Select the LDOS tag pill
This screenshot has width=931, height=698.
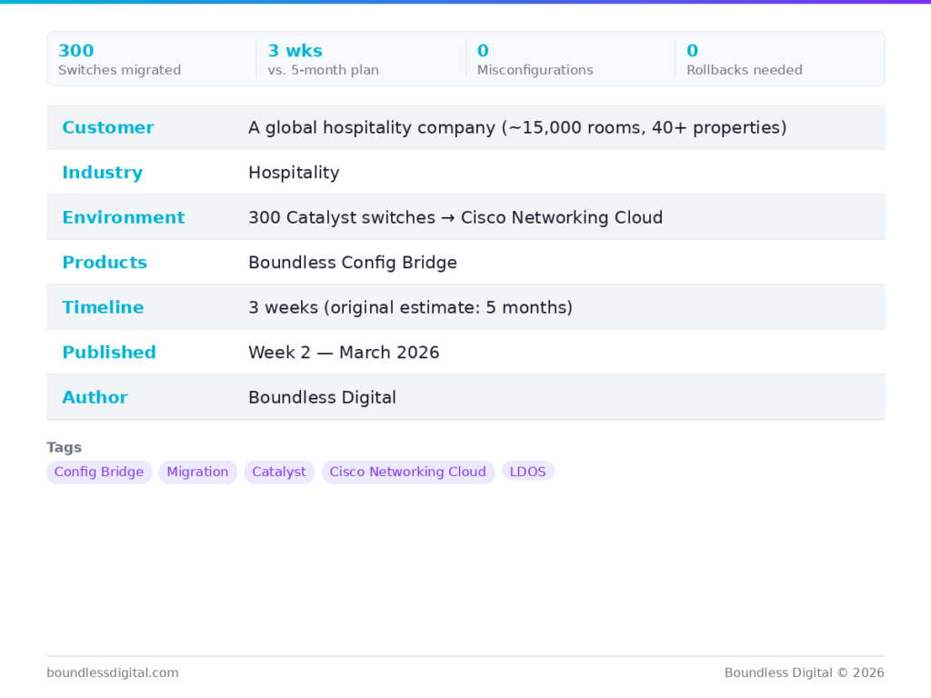[527, 472]
